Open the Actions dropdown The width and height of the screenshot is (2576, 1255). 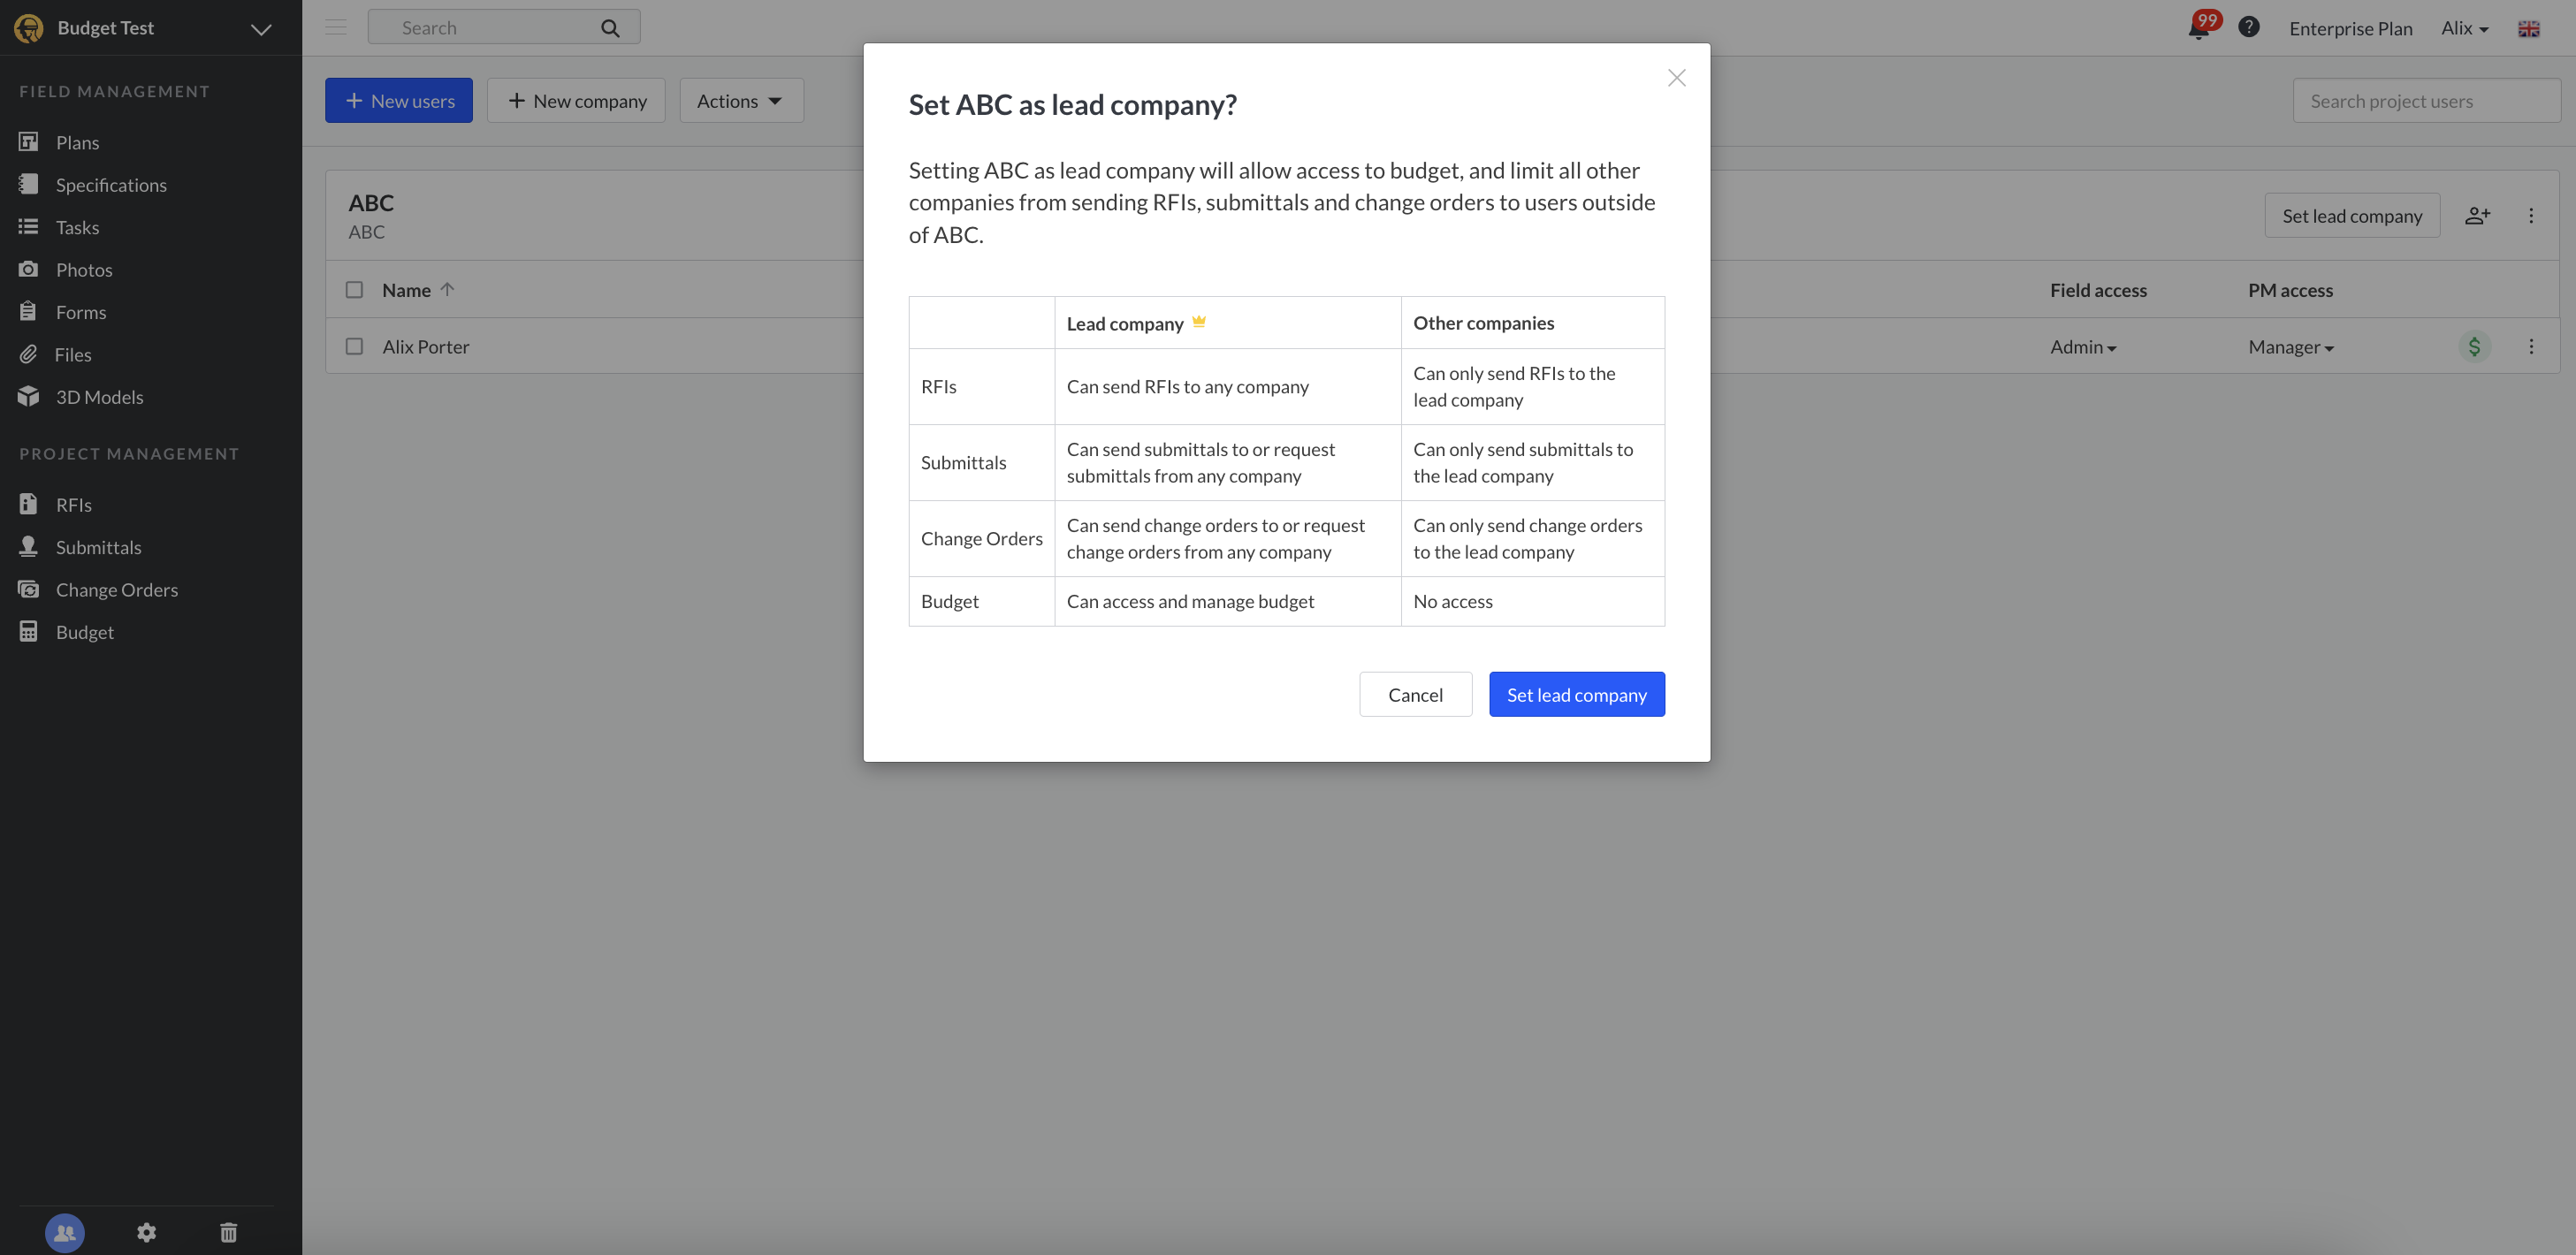[x=740, y=101]
